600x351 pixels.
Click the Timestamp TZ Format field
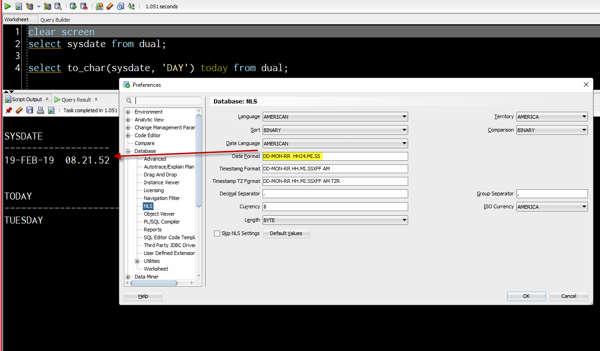tap(335, 181)
